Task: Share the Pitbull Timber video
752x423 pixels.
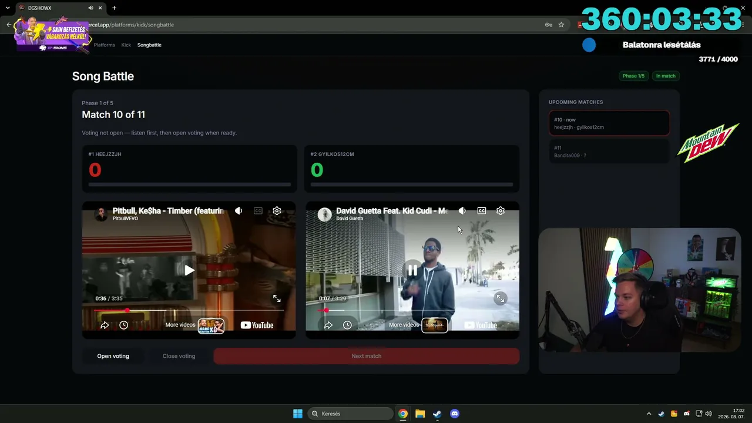Action: (x=105, y=325)
